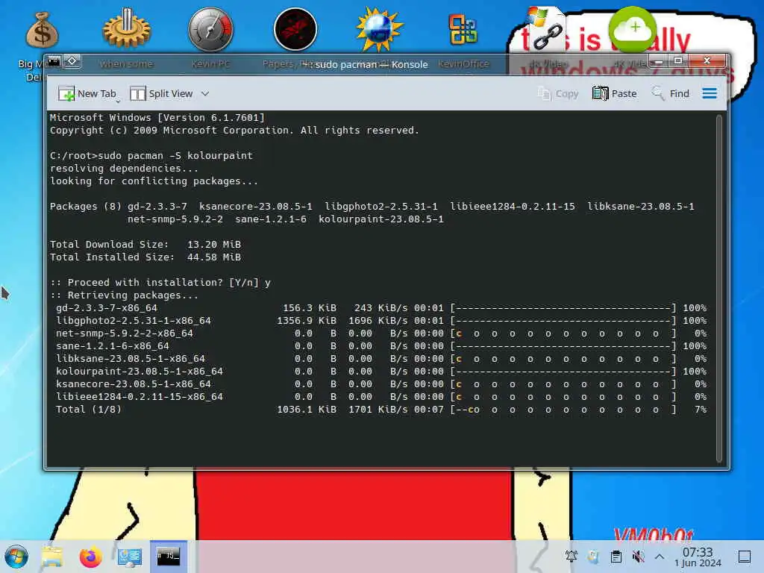764x573 pixels.
Task: Click 'Total Download Size: 13.20 MiB' line
Action: [x=145, y=244]
